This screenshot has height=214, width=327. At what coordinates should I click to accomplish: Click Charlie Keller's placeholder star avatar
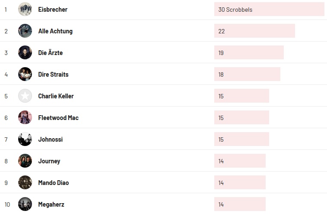point(25,96)
